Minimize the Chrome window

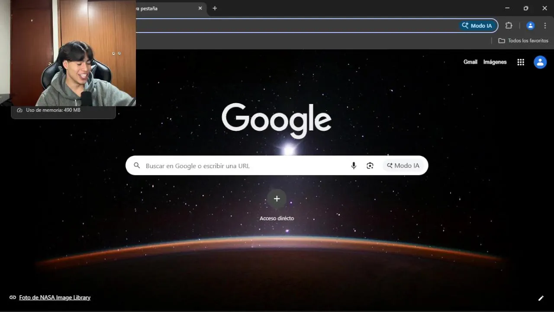[x=507, y=8]
